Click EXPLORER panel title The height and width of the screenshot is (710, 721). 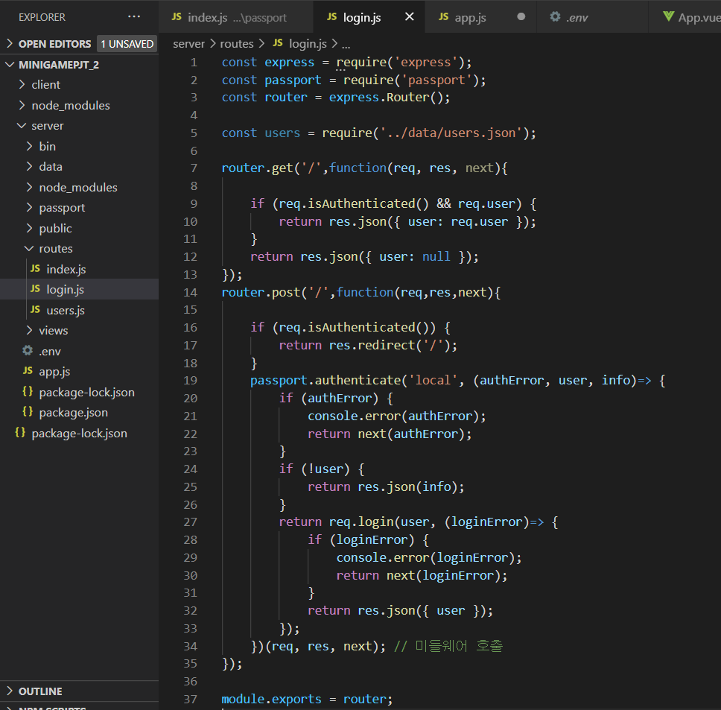(x=42, y=17)
